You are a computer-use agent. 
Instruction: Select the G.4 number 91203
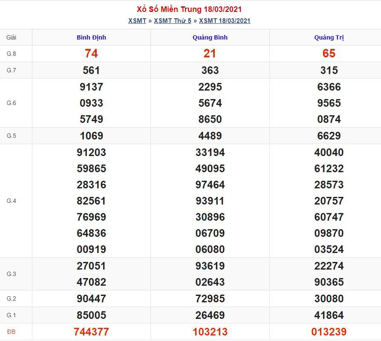point(91,152)
